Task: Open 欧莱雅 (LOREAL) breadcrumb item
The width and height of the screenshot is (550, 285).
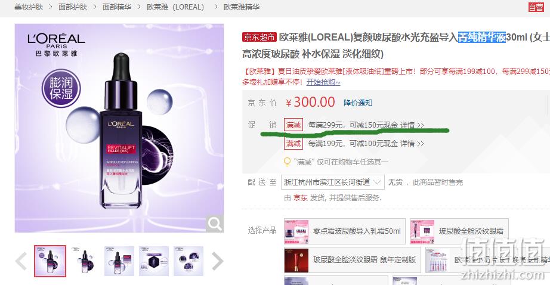Action: [175, 7]
